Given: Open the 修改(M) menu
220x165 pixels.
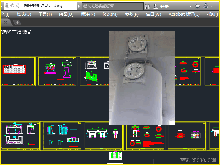Looking at the screenshot, I should [110, 14].
